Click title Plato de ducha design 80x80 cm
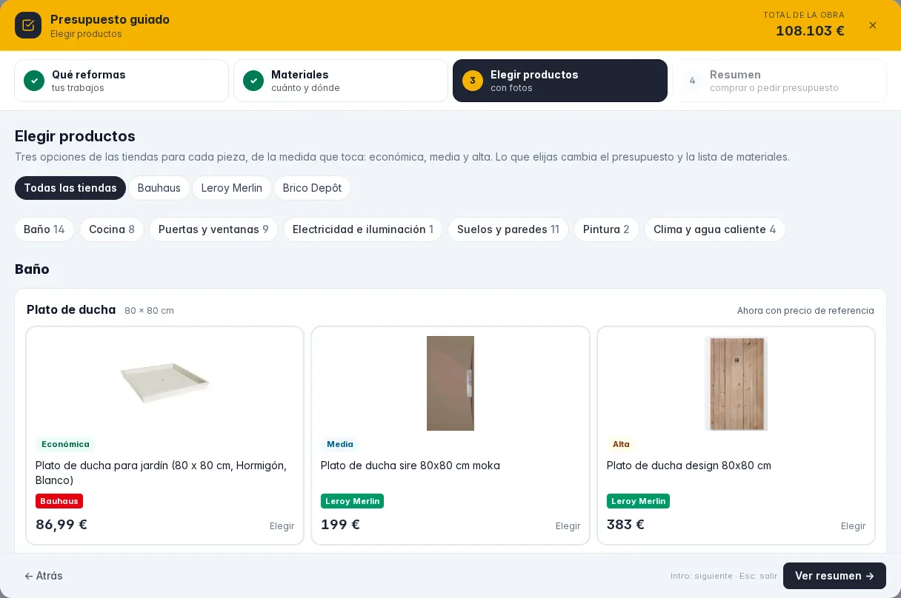Image resolution: width=901 pixels, height=598 pixels. [689, 466]
